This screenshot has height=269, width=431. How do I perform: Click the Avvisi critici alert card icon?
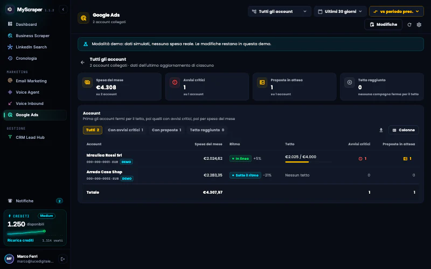pos(175,82)
